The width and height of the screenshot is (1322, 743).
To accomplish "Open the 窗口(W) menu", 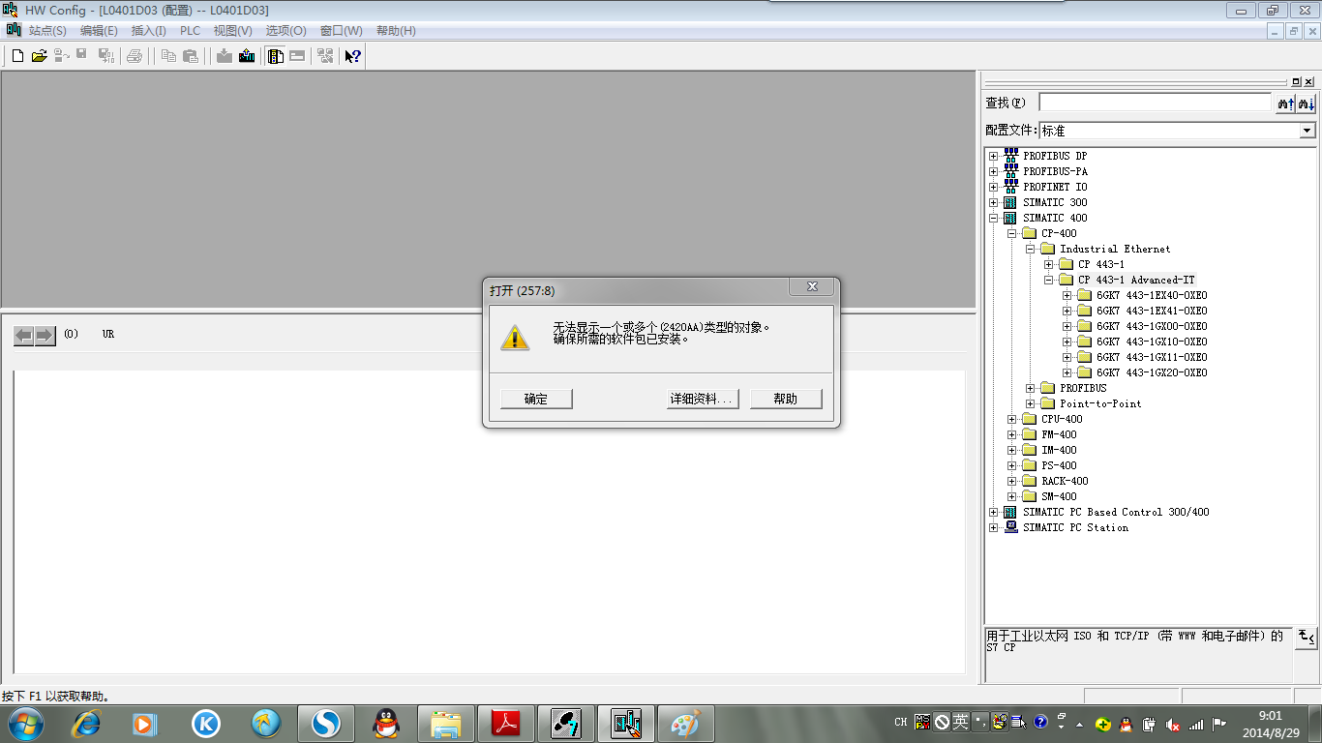I will [341, 31].
